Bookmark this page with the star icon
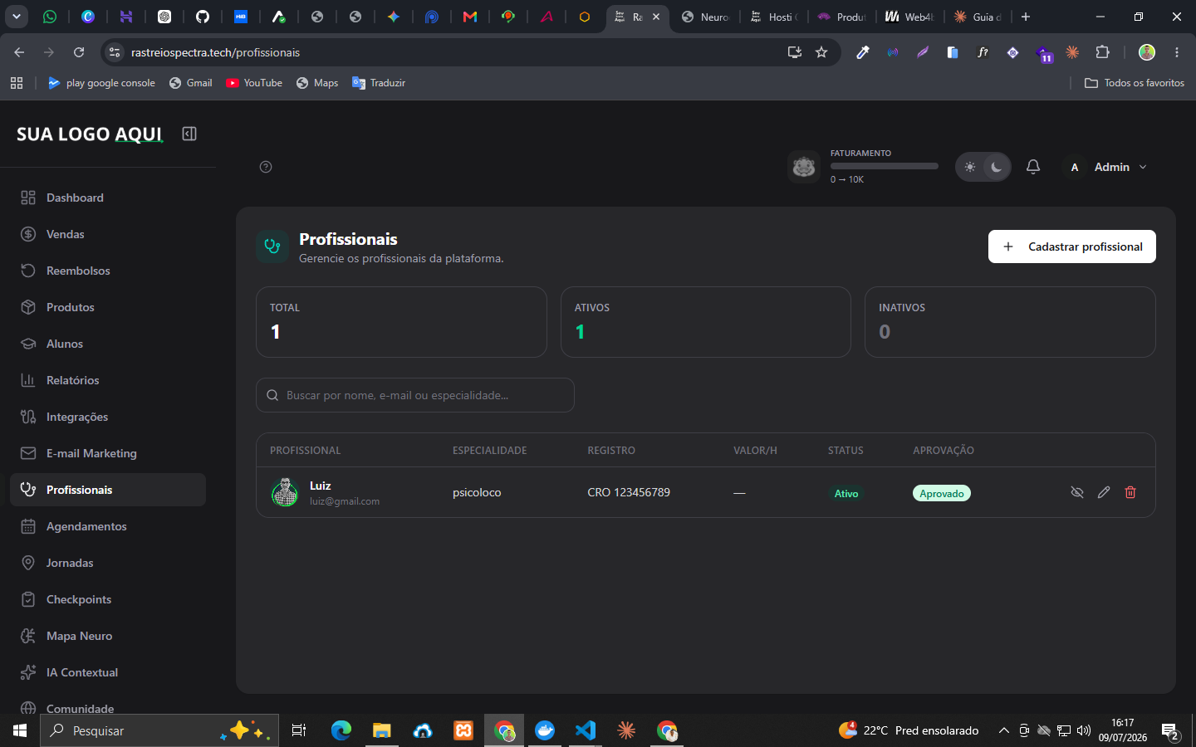 (x=821, y=52)
